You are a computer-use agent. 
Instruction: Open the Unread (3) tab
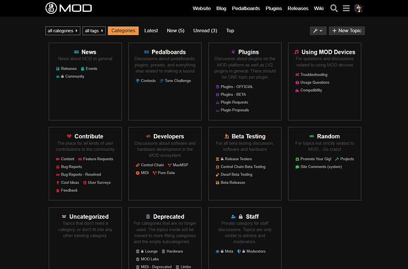[205, 31]
